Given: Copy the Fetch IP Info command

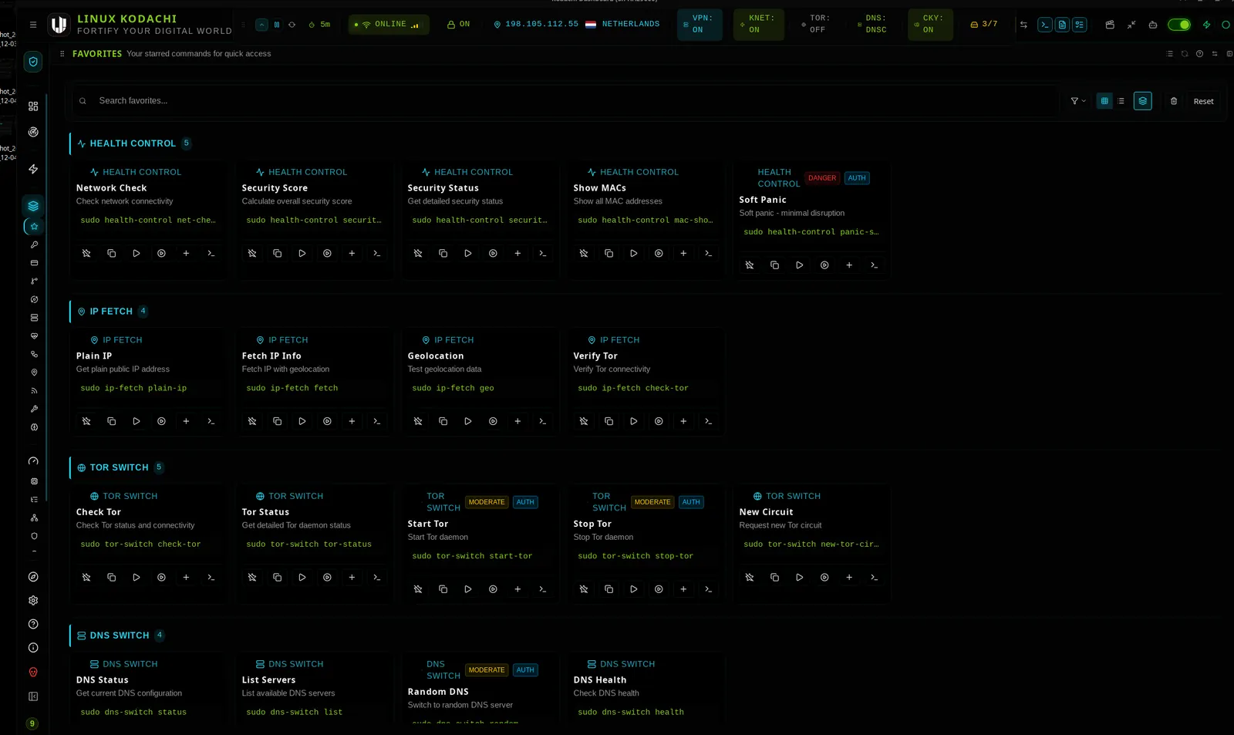Looking at the screenshot, I should coord(278,422).
